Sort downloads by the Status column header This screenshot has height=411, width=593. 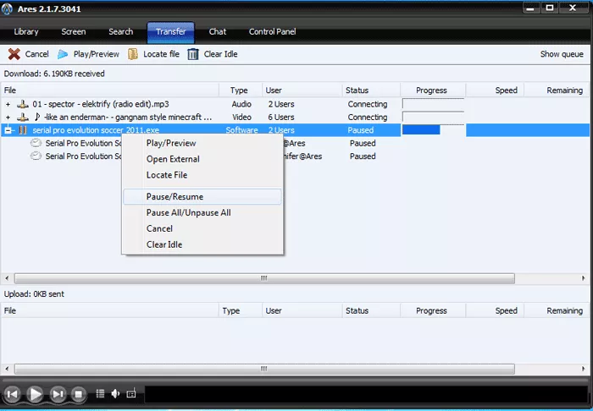[371, 90]
